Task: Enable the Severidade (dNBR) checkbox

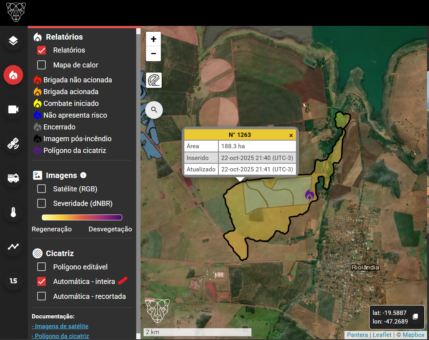Action: (x=41, y=204)
